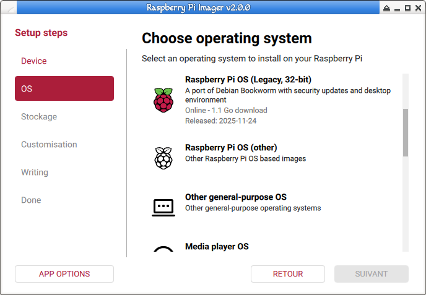426x295 pixels.
Task: Click the 'Setup steps' heading
Action: pyautogui.click(x=41, y=33)
